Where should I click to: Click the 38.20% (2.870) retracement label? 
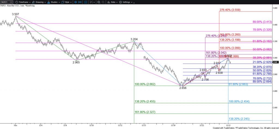tap(262, 67)
